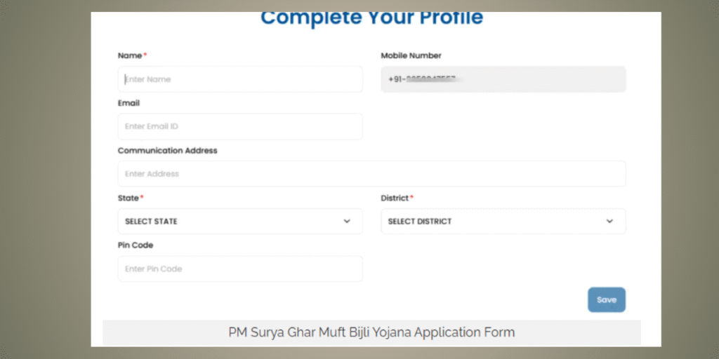Click the Complete Your Profile heading
The width and height of the screenshot is (719, 359).
point(371,18)
